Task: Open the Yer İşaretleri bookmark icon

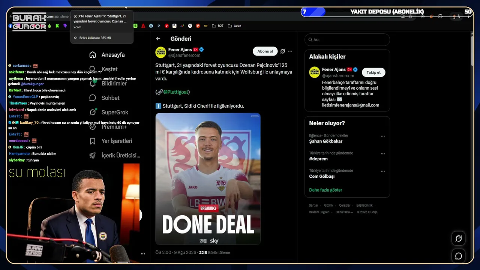Action: [93, 141]
